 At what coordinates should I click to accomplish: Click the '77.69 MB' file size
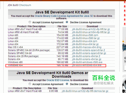pos(63,29)
